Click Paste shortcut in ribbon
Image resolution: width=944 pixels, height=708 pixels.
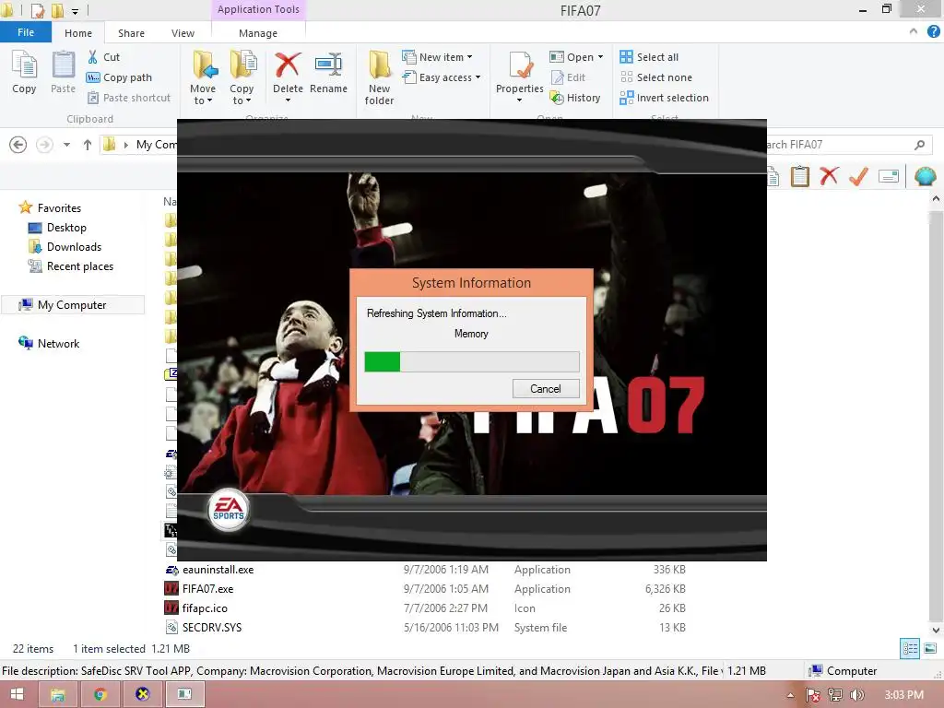pos(129,98)
